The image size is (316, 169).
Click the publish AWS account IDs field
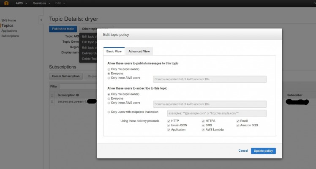[210, 79]
